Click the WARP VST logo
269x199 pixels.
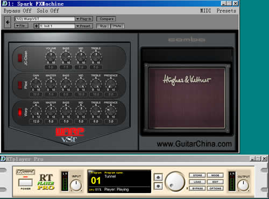point(69,135)
